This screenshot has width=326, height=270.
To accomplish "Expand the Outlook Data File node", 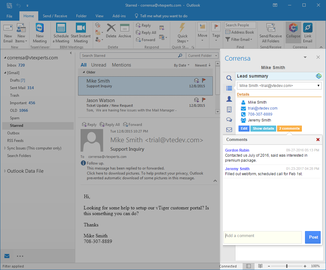I will [5, 171].
